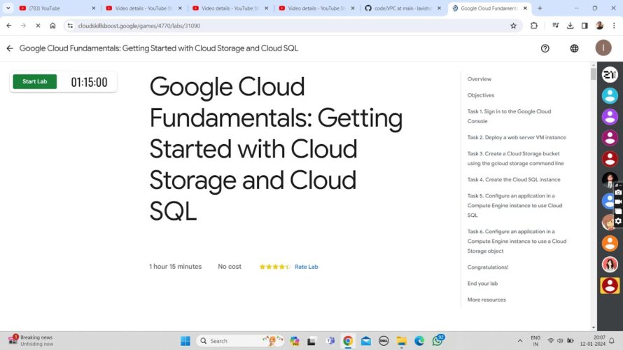Screen dimensions: 623x350
Task: Open Microsoft Edge from the taskbar
Action: [419, 341]
